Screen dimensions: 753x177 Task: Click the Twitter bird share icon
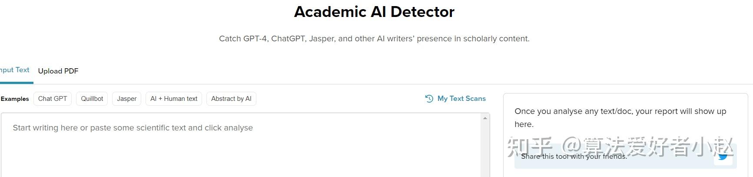(x=723, y=157)
